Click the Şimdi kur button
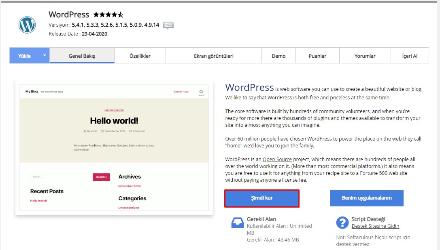440x250 pixels. click(262, 198)
